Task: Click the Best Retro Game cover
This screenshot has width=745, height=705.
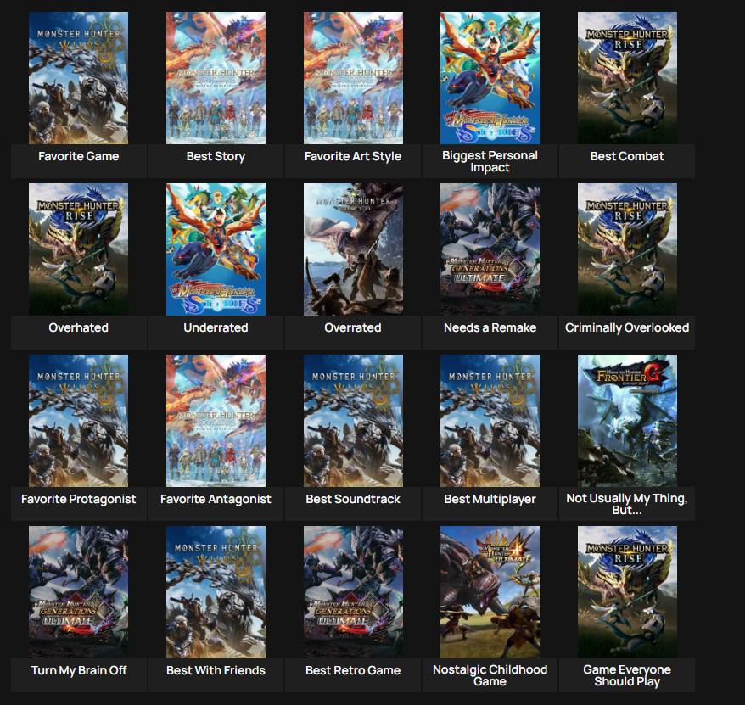Action: (x=353, y=592)
